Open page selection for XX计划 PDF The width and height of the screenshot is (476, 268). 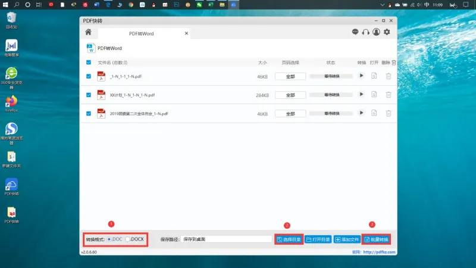(x=290, y=95)
